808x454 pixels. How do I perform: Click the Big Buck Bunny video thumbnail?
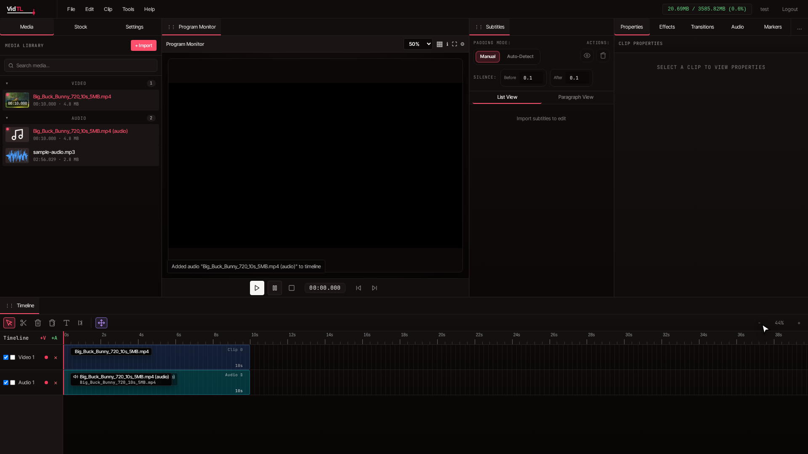[x=17, y=100]
